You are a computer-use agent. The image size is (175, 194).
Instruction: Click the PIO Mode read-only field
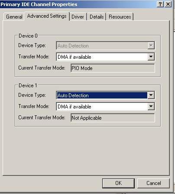(113, 68)
